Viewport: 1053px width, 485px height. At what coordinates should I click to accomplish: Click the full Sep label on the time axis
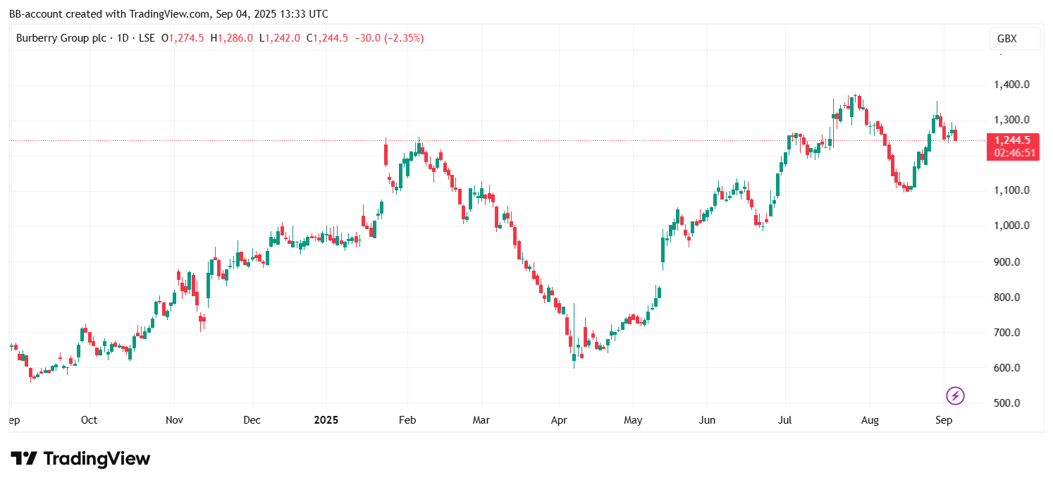point(944,420)
